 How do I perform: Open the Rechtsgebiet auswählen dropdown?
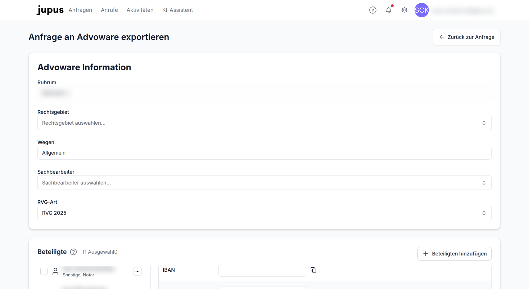(264, 123)
